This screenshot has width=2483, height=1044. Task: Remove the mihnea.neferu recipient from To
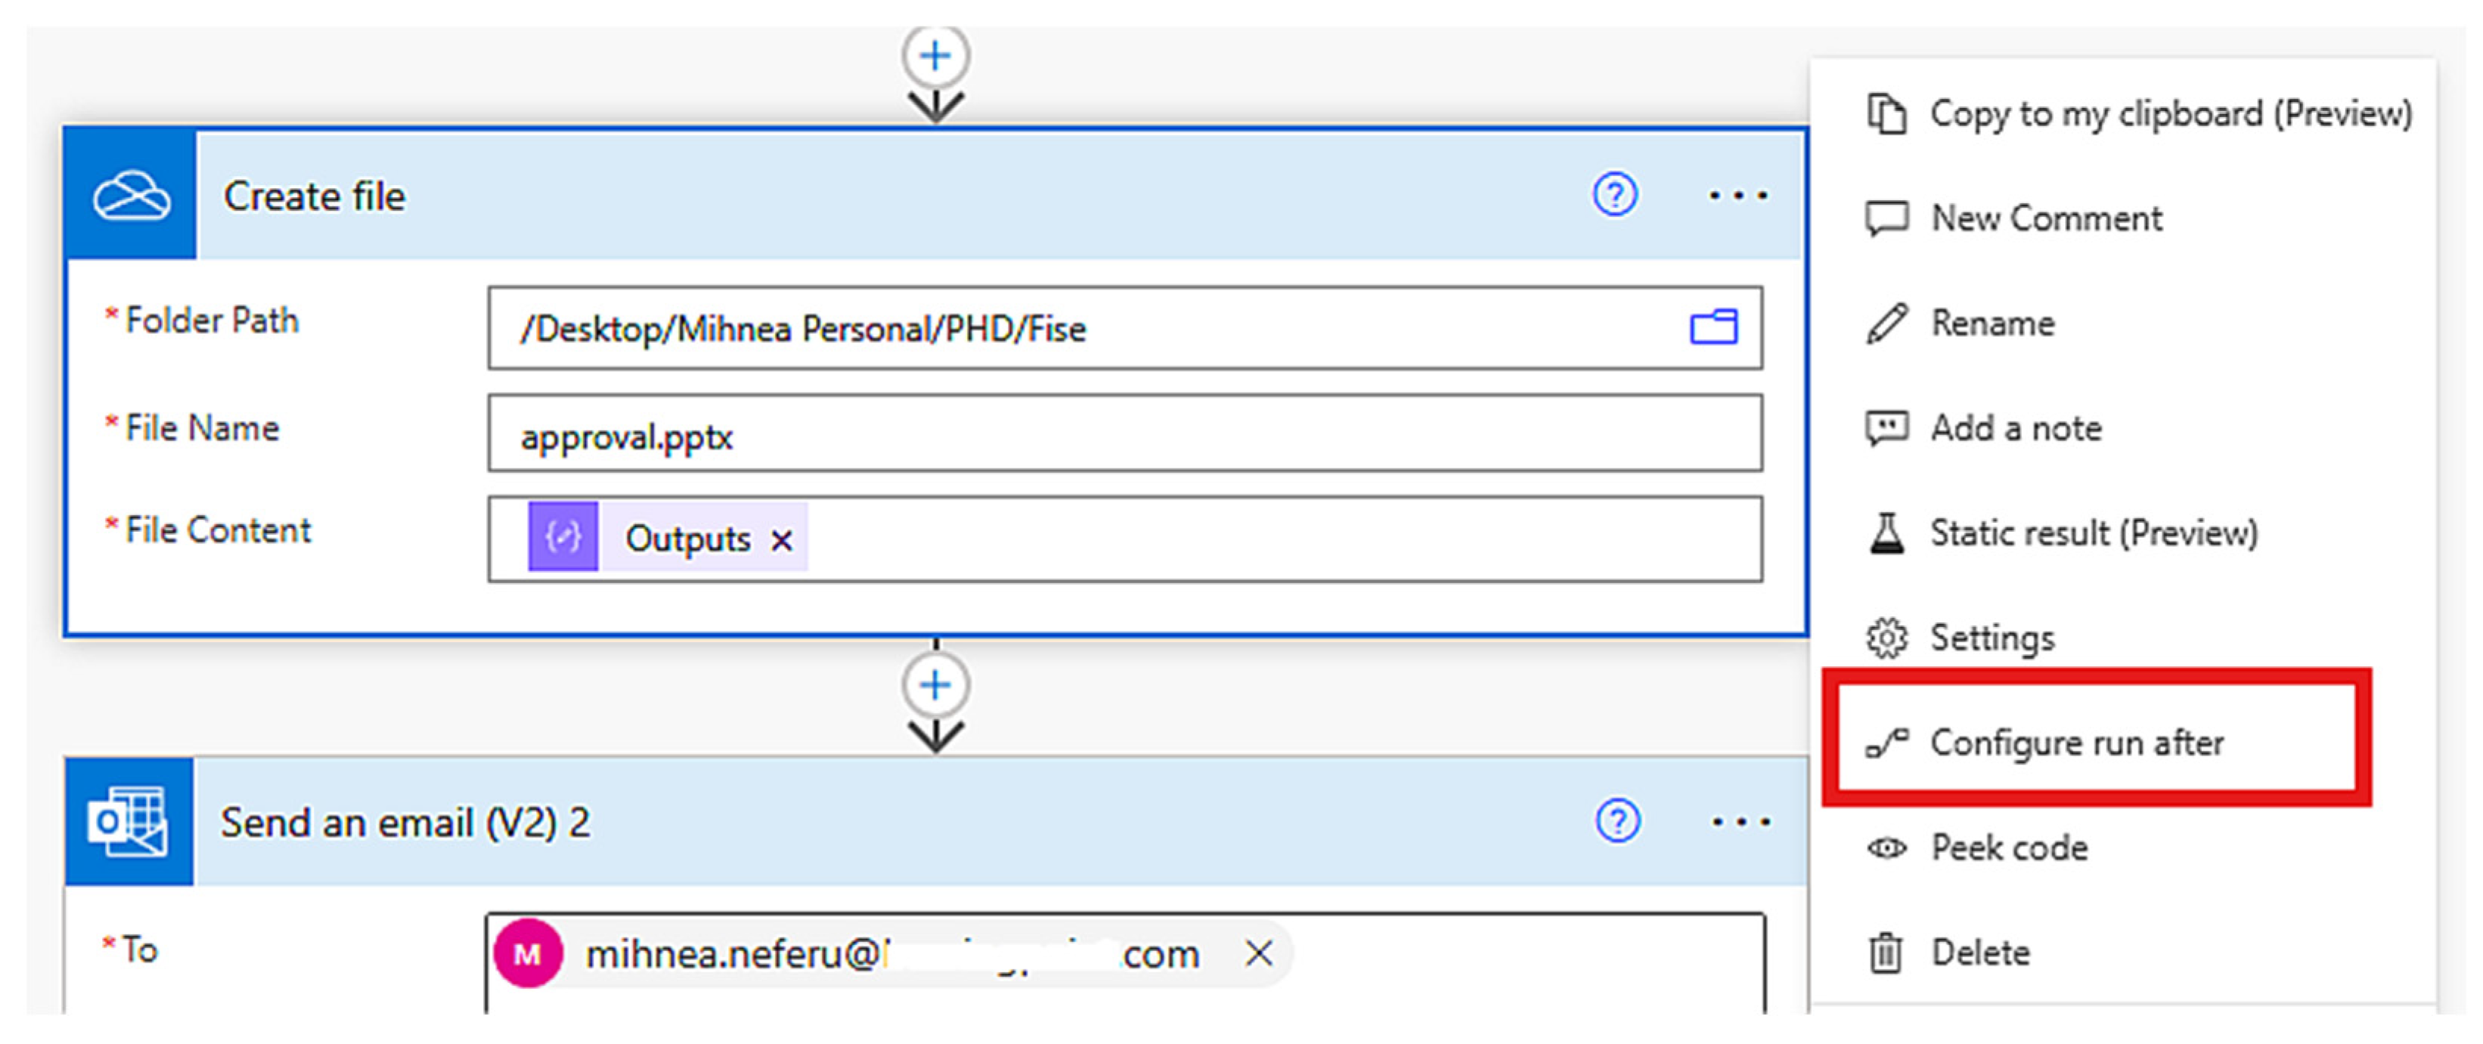1259,954
